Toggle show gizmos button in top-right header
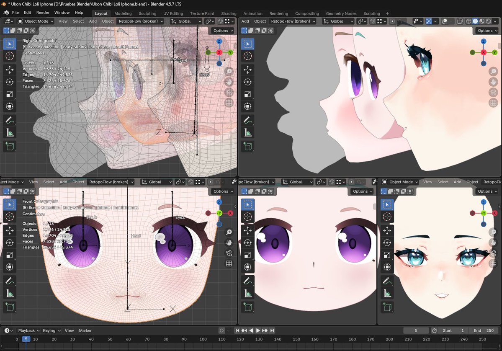502x351 pixels. pyautogui.click(x=429, y=21)
